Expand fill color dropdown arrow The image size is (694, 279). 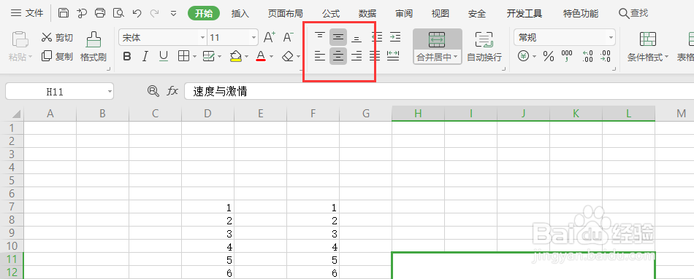click(x=246, y=57)
